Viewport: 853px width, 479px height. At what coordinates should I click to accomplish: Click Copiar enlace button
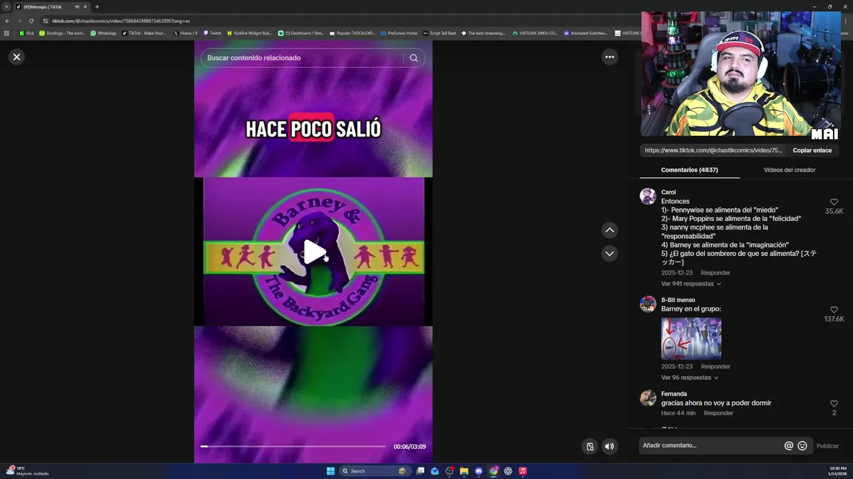point(812,150)
